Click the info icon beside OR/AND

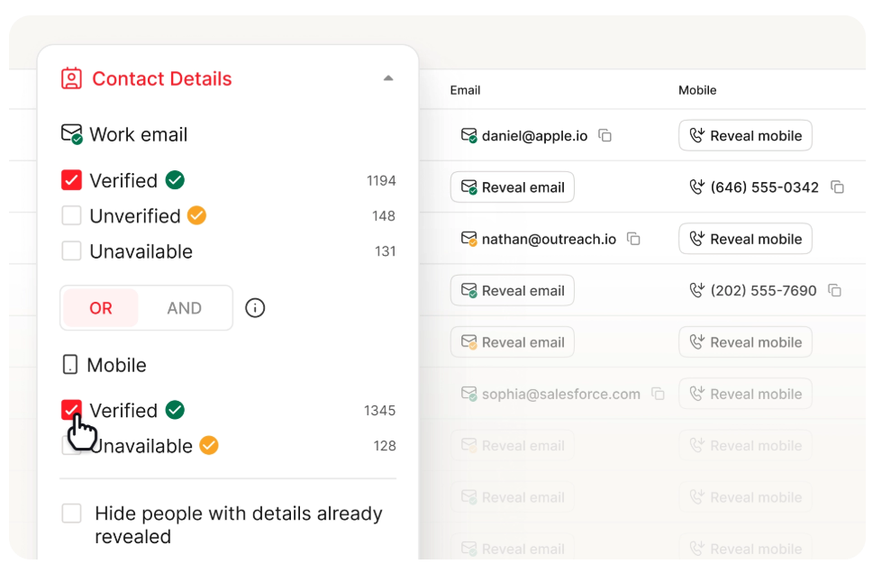click(255, 308)
